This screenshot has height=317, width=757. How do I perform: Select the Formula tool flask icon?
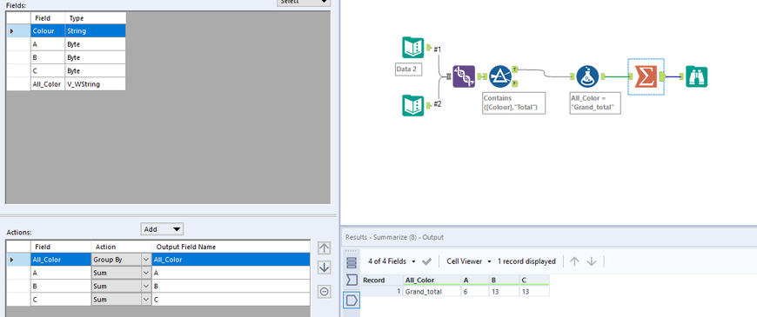click(x=587, y=76)
